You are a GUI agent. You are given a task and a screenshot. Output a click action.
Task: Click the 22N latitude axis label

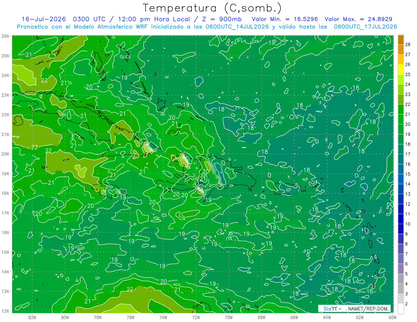5,115
